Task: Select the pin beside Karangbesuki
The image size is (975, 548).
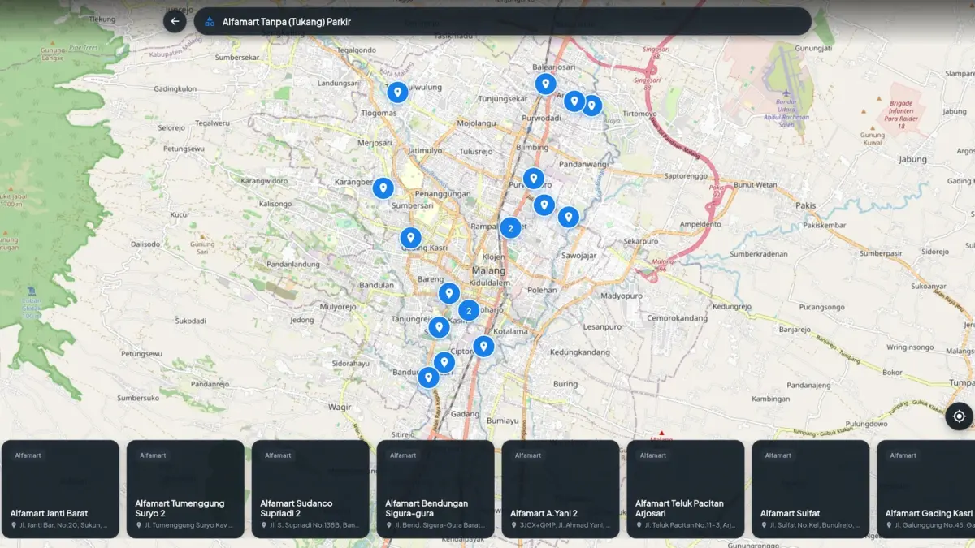Action: point(383,188)
